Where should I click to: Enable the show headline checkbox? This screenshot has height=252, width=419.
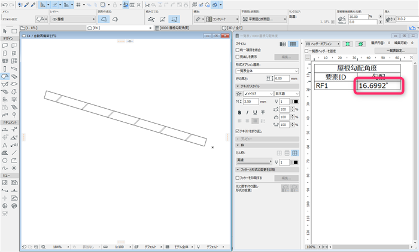237,57
